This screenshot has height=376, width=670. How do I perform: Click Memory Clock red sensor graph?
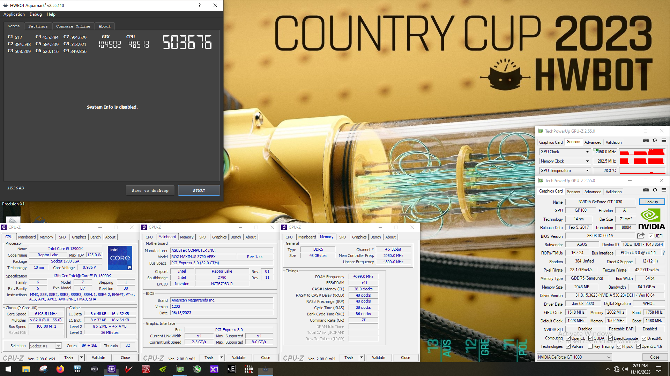pyautogui.click(x=642, y=161)
